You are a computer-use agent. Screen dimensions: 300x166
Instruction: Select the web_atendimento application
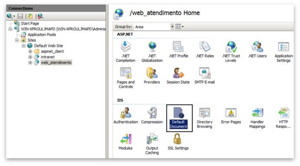tap(56, 62)
